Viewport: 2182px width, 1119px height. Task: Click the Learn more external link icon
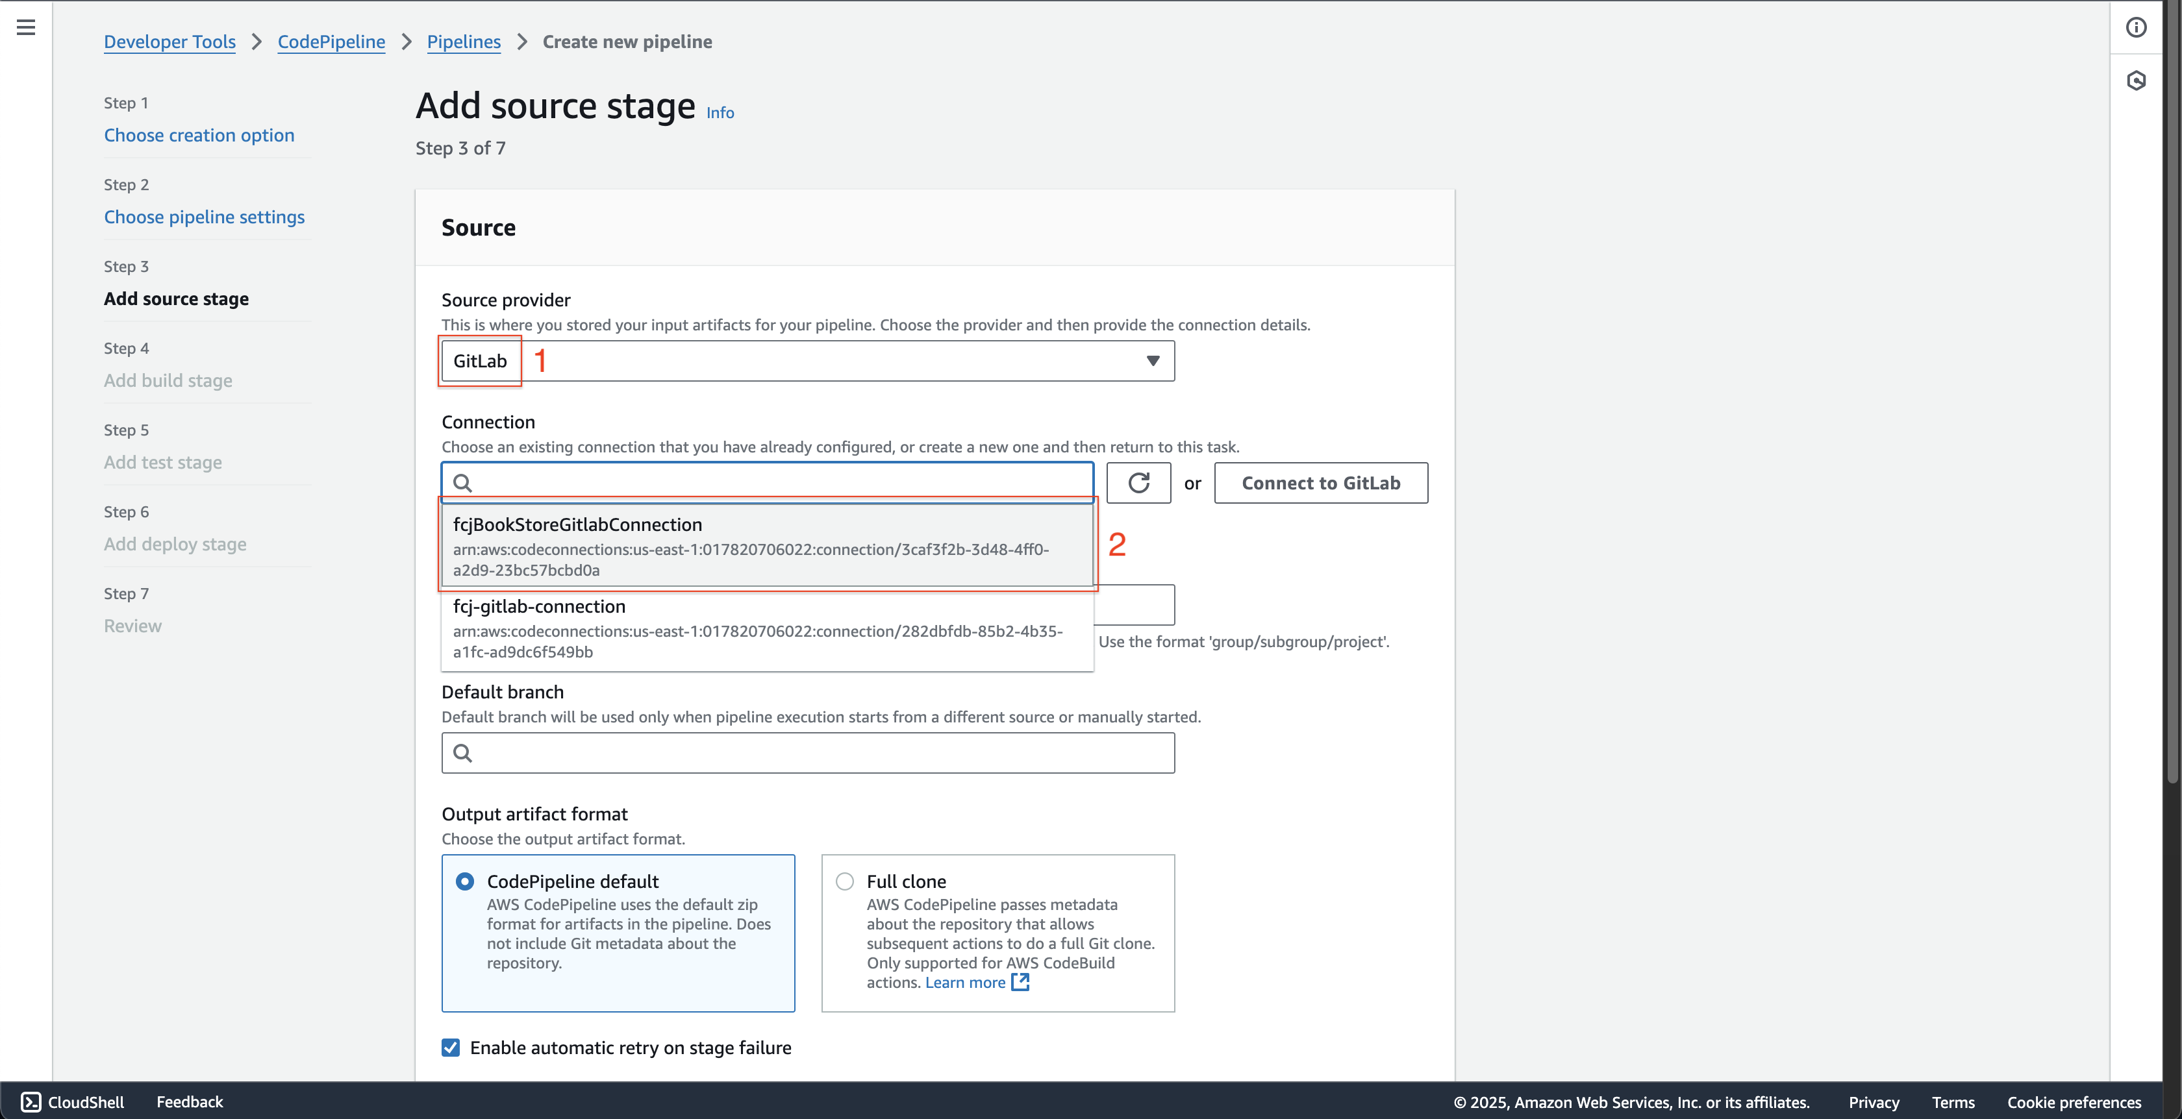pyautogui.click(x=1021, y=982)
